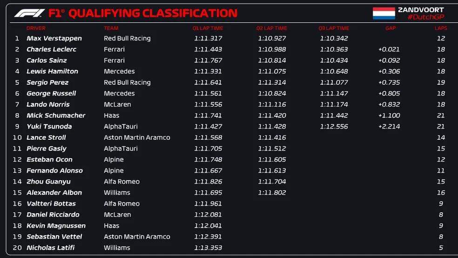Image resolution: width=458 pixels, height=258 pixels.
Task: Click the ZANDVOORT circuit label
Action: (x=421, y=9)
